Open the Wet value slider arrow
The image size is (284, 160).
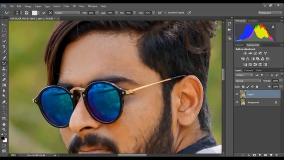97,13
